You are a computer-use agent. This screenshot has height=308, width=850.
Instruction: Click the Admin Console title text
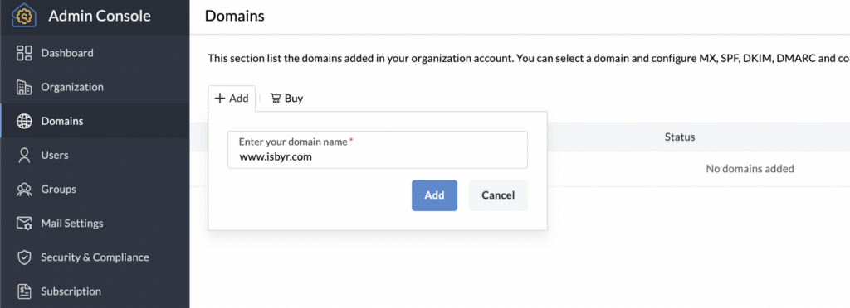(x=100, y=17)
